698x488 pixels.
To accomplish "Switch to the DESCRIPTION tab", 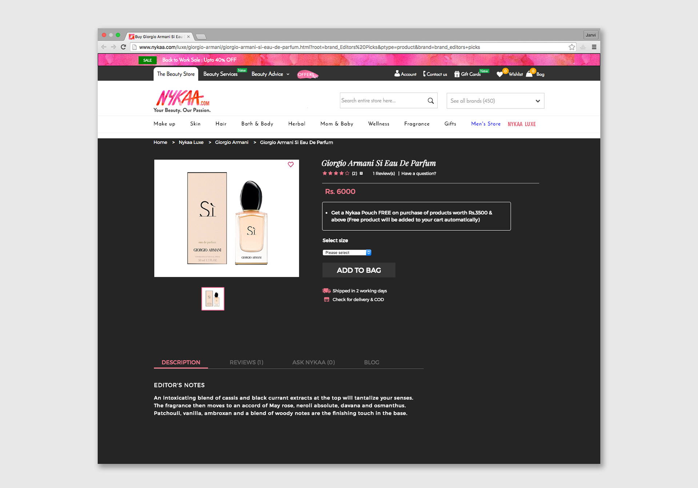I will point(181,362).
